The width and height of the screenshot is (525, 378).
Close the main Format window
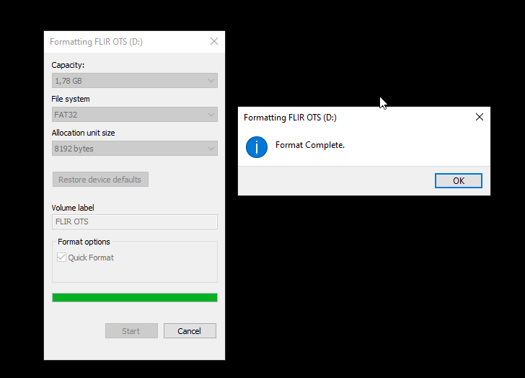pyautogui.click(x=214, y=41)
